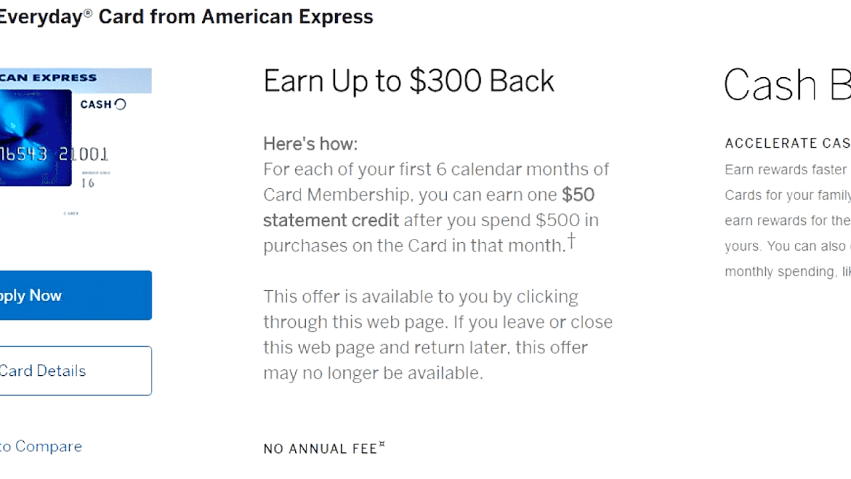The width and height of the screenshot is (851, 479).
Task: Click the Add to Compare link
Action: coord(41,446)
